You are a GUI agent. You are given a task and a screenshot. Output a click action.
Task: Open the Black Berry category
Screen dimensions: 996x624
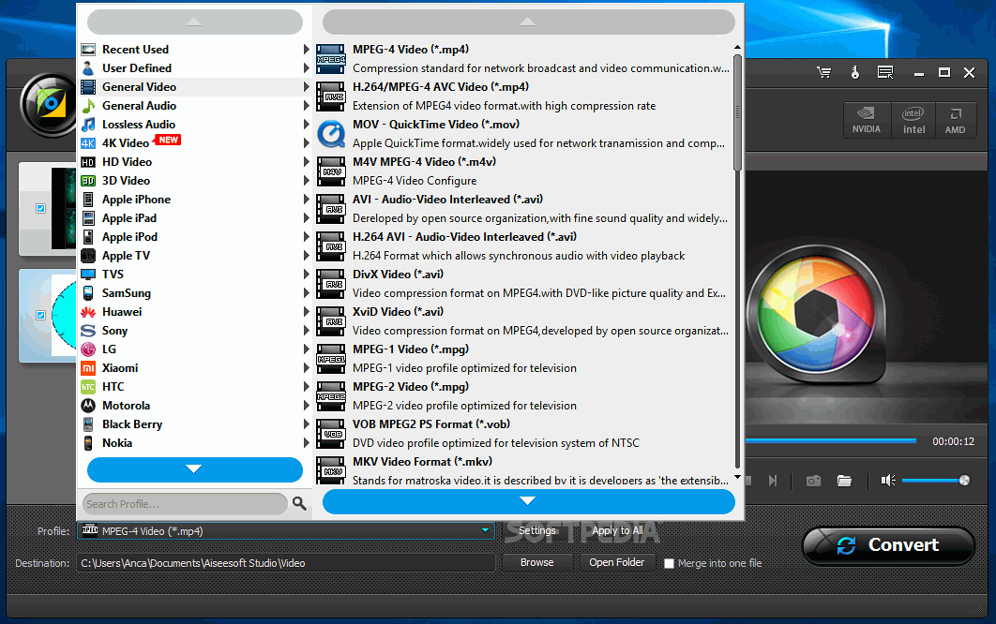[x=194, y=424]
